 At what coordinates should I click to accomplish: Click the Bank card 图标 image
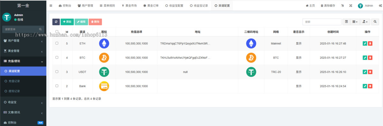point(104,86)
